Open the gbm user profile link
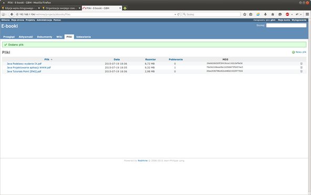Screen dimensions: 311x195 click(273, 20)
